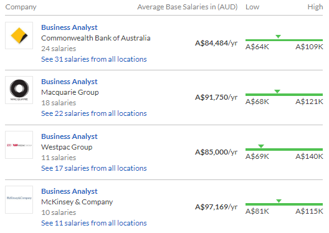Viewport: 329px width, 233px height.
Task: See 11 salaries from all locations
Action: 94,223
